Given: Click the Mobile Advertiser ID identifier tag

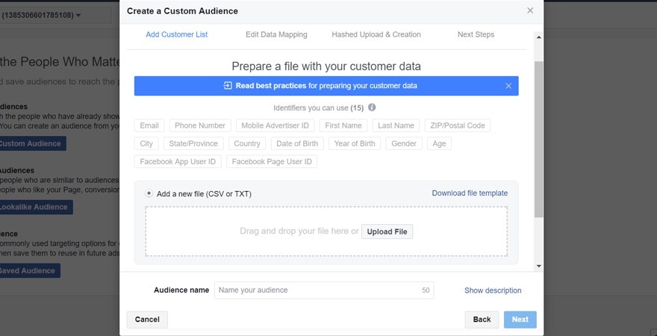Looking at the screenshot, I should [276, 125].
